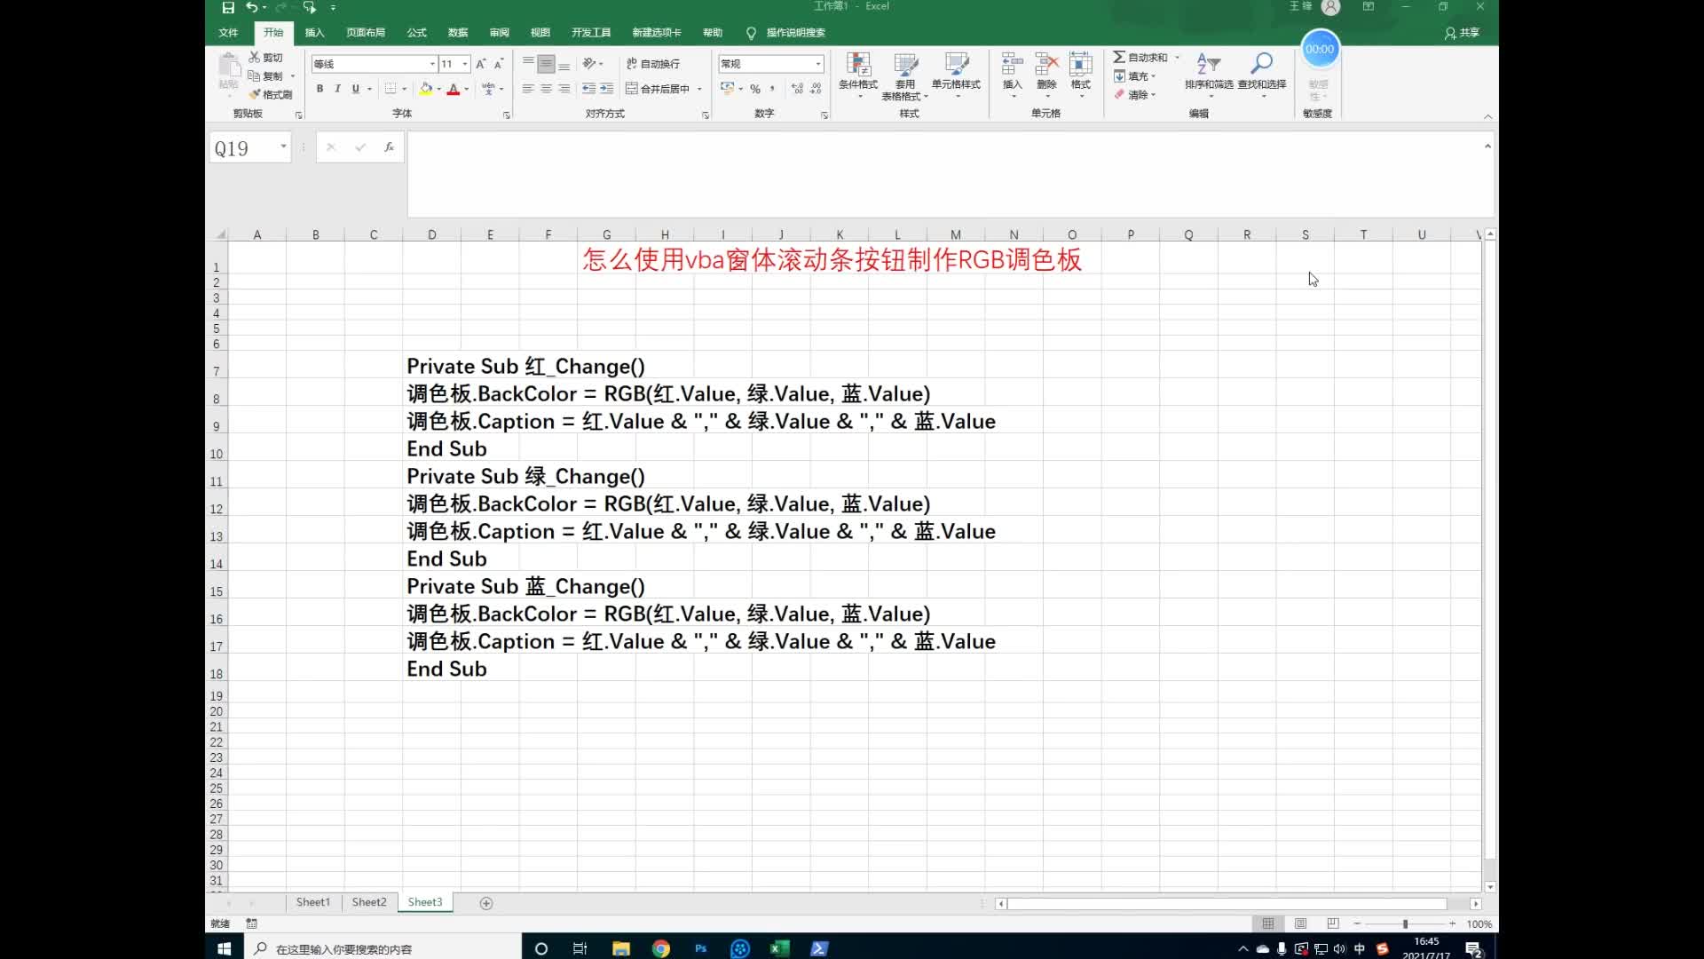Set top vertical alignment
Viewport: 1704px width, 959px height.
pyautogui.click(x=528, y=64)
